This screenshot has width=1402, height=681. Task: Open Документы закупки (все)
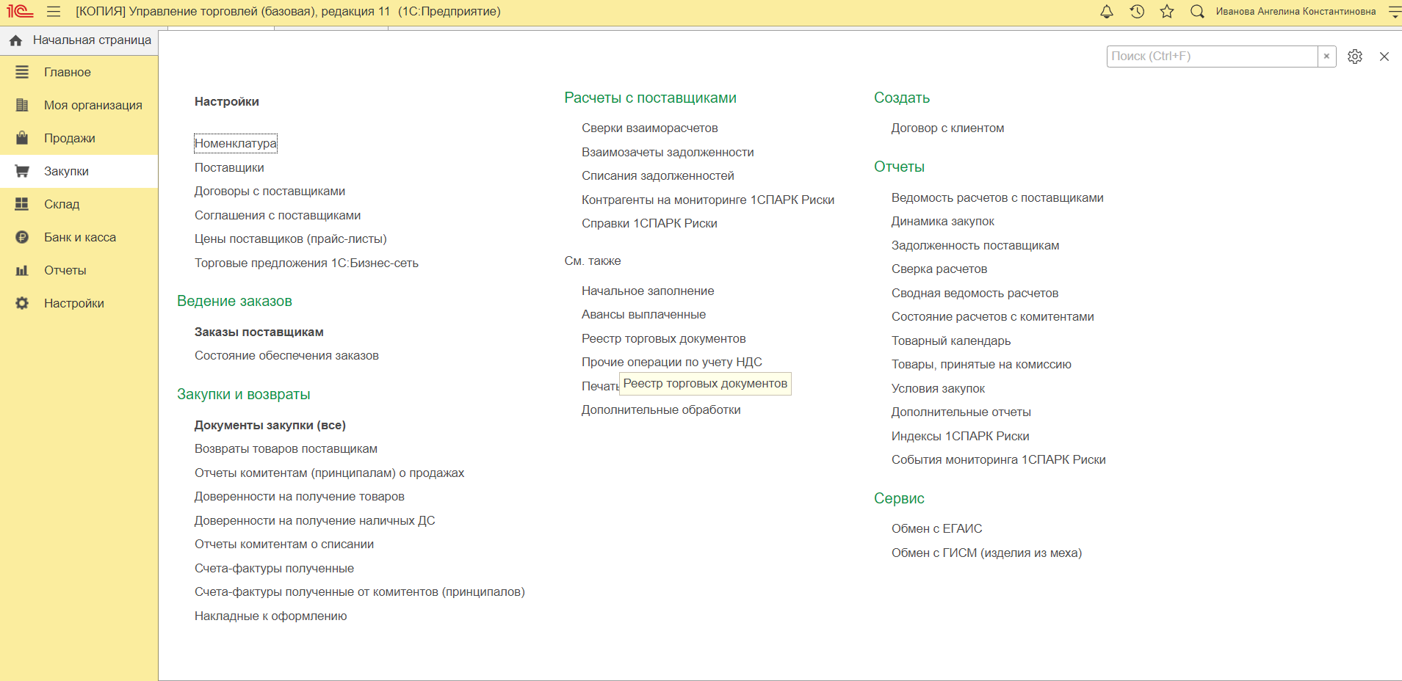pyautogui.click(x=270, y=425)
